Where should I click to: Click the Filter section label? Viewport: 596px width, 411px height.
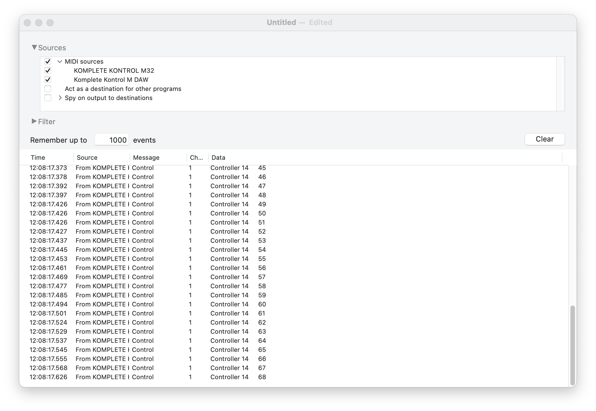47,122
